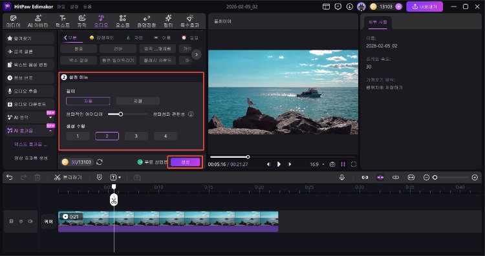485x256 pixels.
Task: Open the Media (미디어) tab
Action: point(13,21)
